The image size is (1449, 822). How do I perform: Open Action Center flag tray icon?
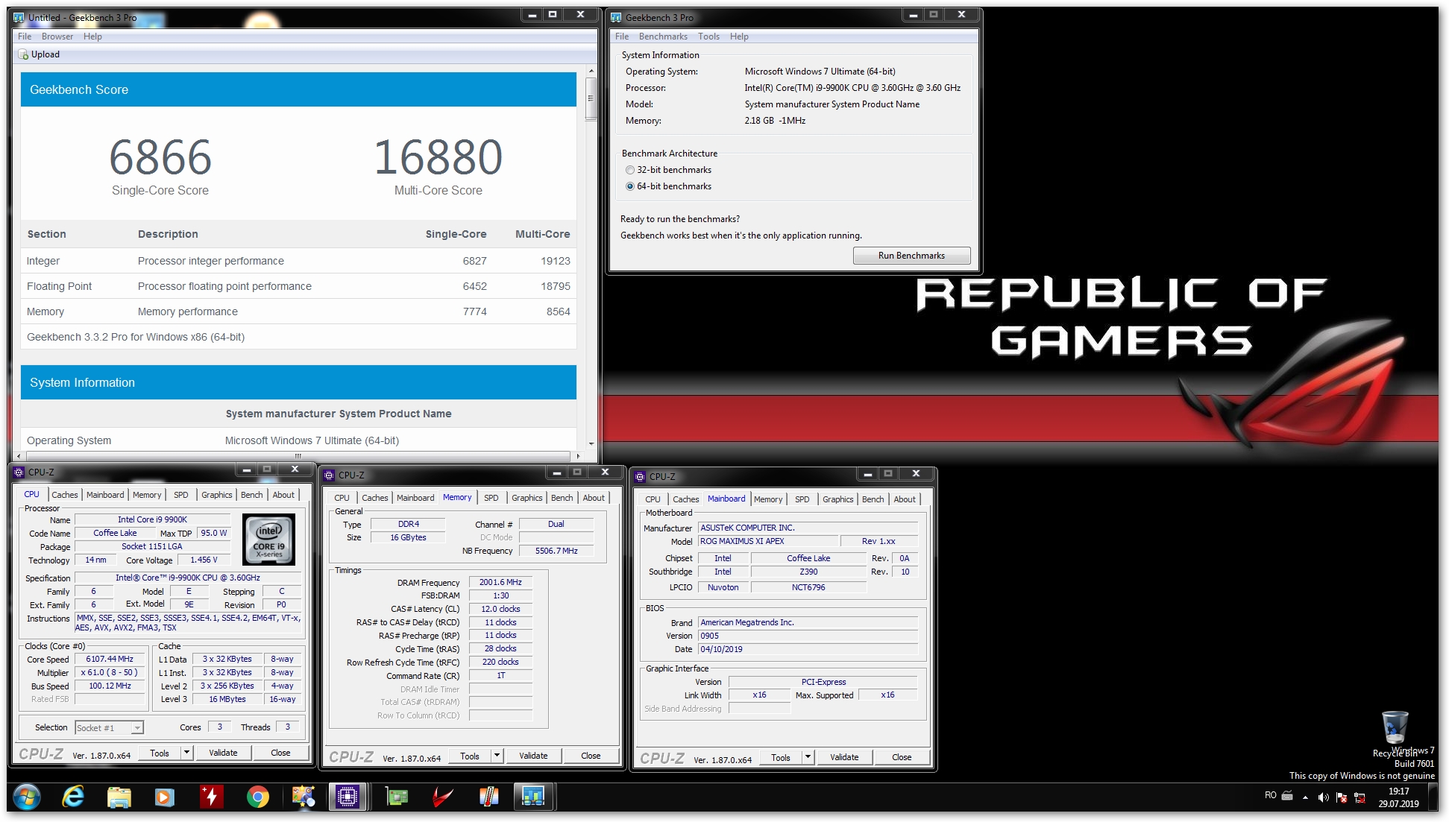(x=1342, y=797)
